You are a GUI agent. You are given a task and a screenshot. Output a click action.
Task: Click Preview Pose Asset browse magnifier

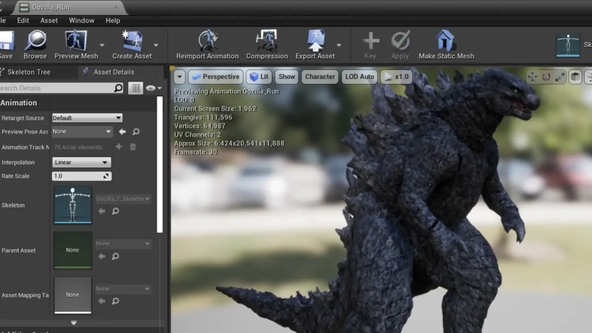pyautogui.click(x=136, y=132)
